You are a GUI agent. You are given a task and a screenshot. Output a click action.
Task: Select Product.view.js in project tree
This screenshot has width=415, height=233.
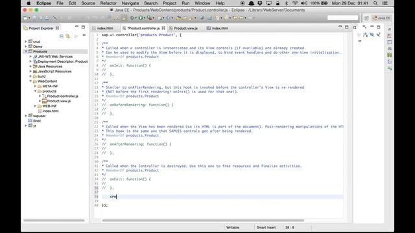click(x=59, y=101)
